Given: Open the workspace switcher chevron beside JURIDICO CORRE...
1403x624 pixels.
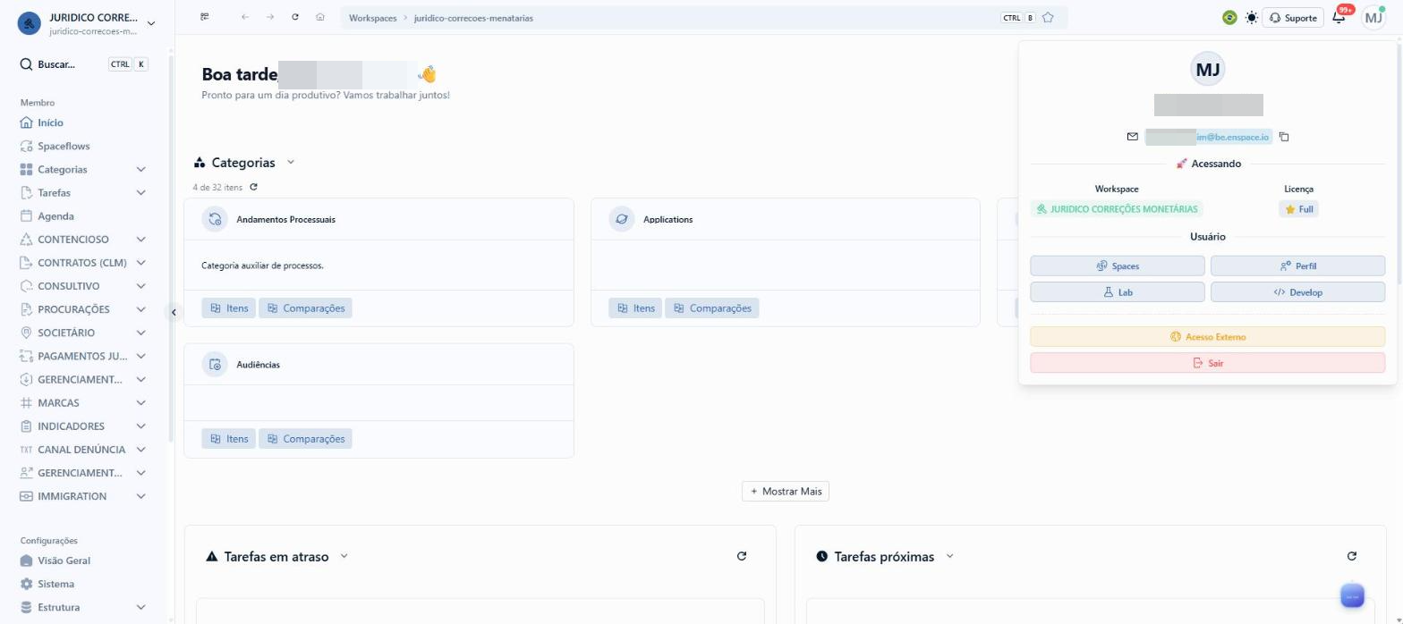Looking at the screenshot, I should click(150, 23).
